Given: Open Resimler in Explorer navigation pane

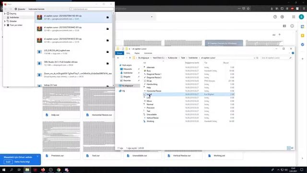Looking at the screenshot, I should point(127,81).
